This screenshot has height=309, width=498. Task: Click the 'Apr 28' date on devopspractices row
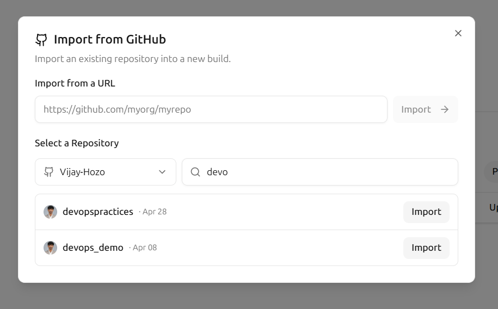[155, 212]
